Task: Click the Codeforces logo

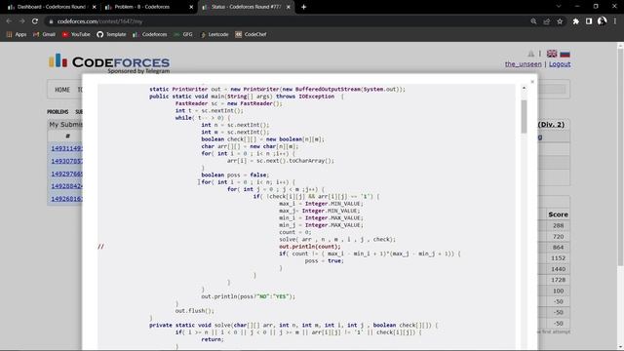Action: [109, 62]
